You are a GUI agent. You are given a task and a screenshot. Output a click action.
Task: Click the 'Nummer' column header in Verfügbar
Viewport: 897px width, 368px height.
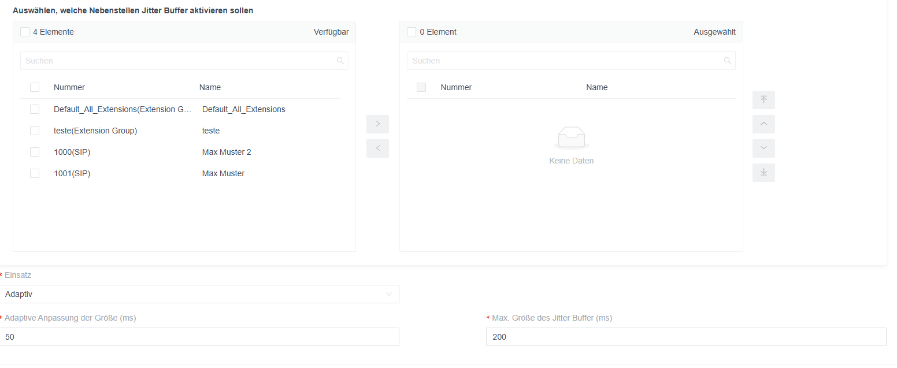[x=69, y=87]
